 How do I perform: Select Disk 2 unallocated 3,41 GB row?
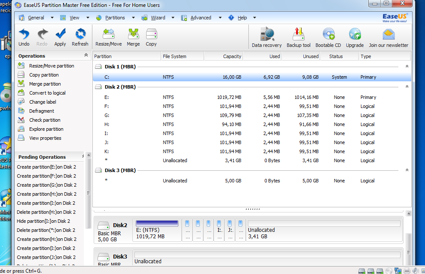click(x=252, y=160)
